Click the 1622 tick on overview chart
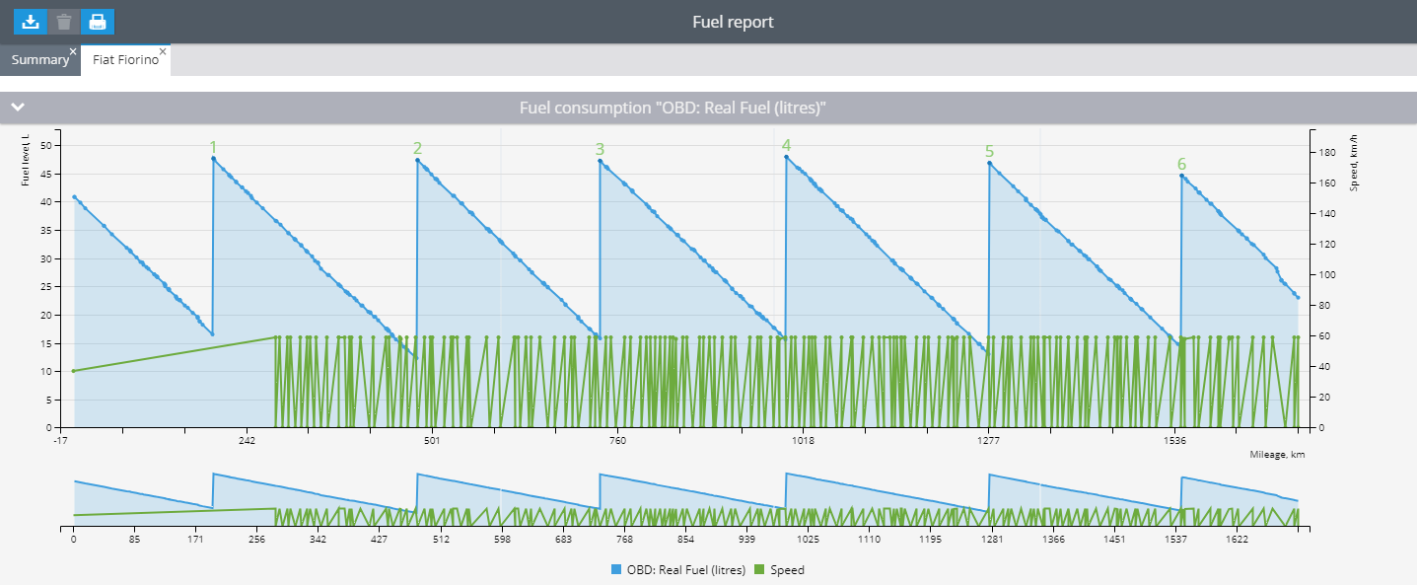1417x585 pixels. (1238, 540)
